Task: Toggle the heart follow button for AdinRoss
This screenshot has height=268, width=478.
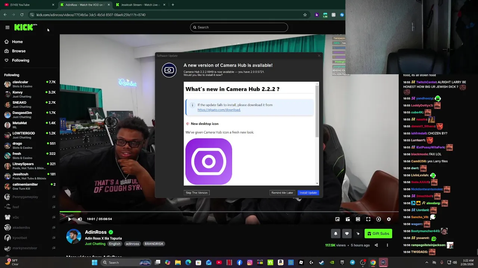Action: 347,233
